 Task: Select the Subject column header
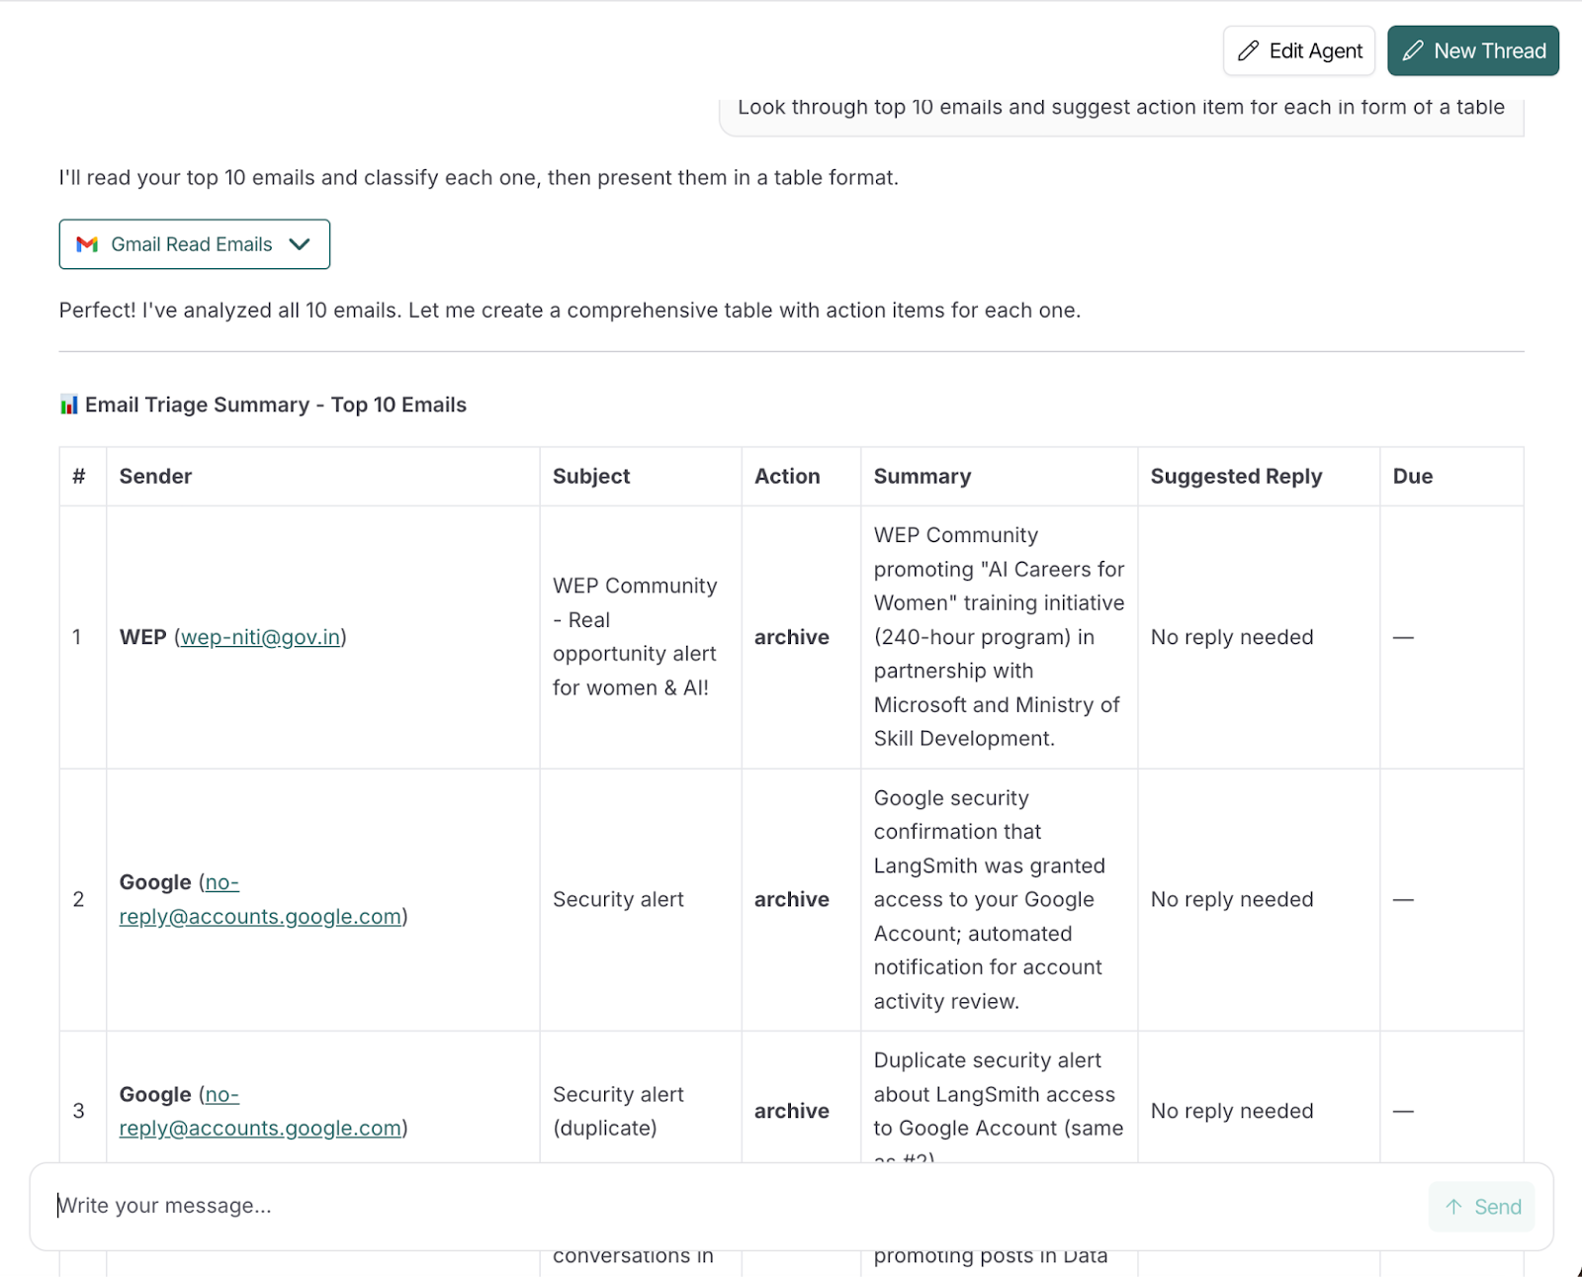click(x=590, y=476)
